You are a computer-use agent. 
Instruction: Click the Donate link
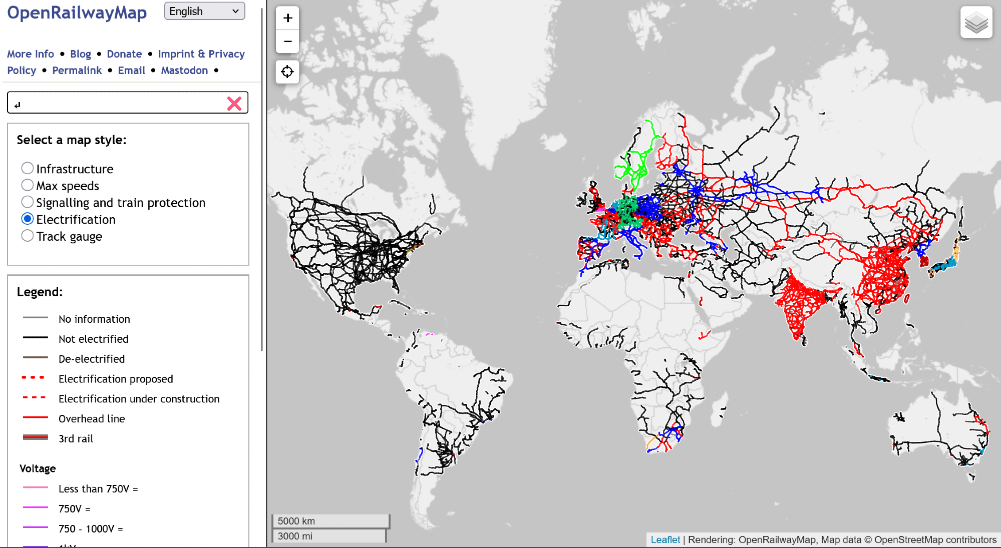click(x=124, y=54)
